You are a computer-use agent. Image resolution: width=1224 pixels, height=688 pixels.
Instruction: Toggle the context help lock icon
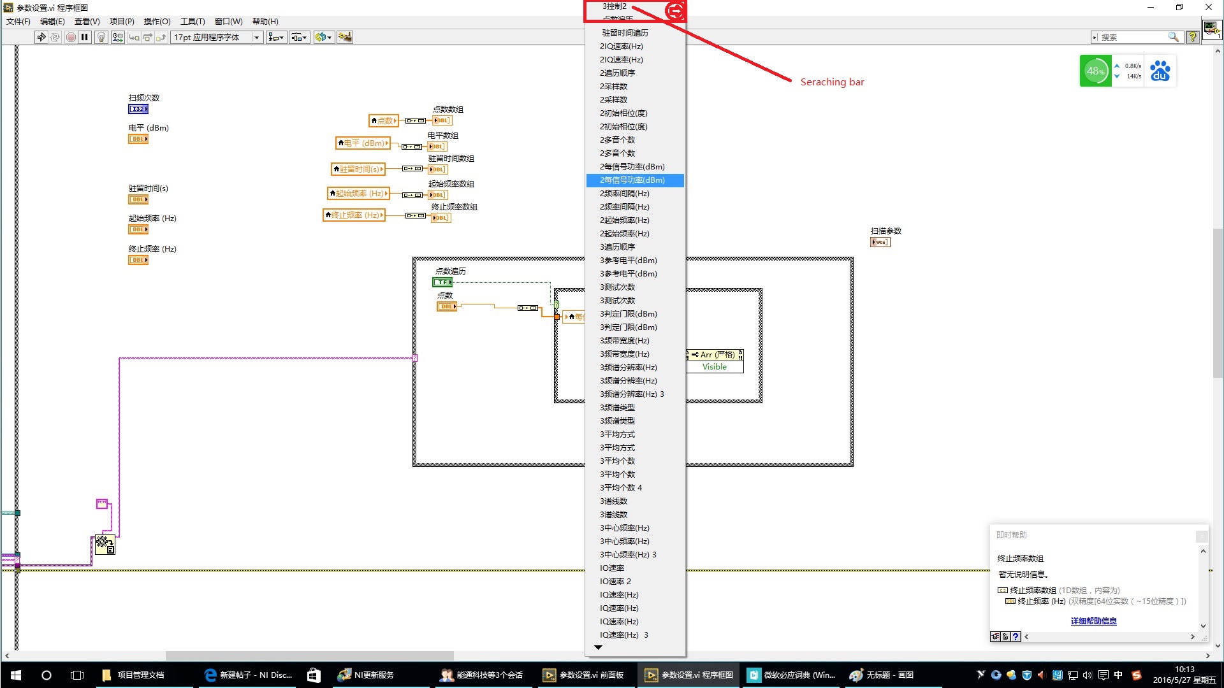tap(1005, 636)
